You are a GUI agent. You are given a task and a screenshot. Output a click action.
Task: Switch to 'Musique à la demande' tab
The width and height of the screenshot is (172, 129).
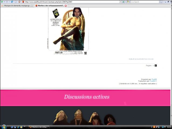tap(16, 5)
